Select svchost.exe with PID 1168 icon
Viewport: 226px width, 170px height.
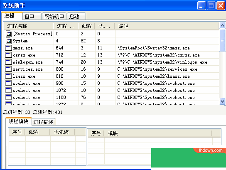tap(9, 97)
